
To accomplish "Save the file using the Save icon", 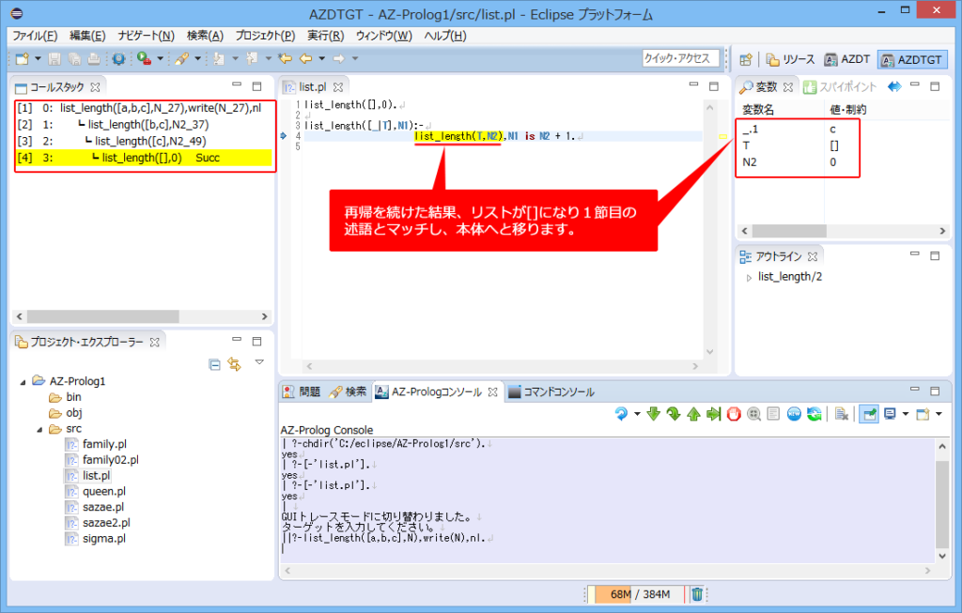I will 55,57.
